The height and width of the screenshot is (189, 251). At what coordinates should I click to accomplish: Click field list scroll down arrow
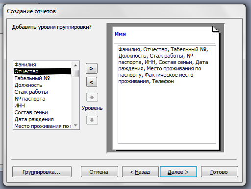click(75, 125)
